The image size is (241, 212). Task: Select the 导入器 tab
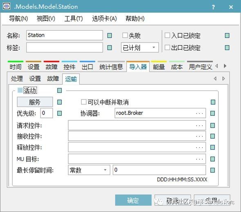[138, 67]
